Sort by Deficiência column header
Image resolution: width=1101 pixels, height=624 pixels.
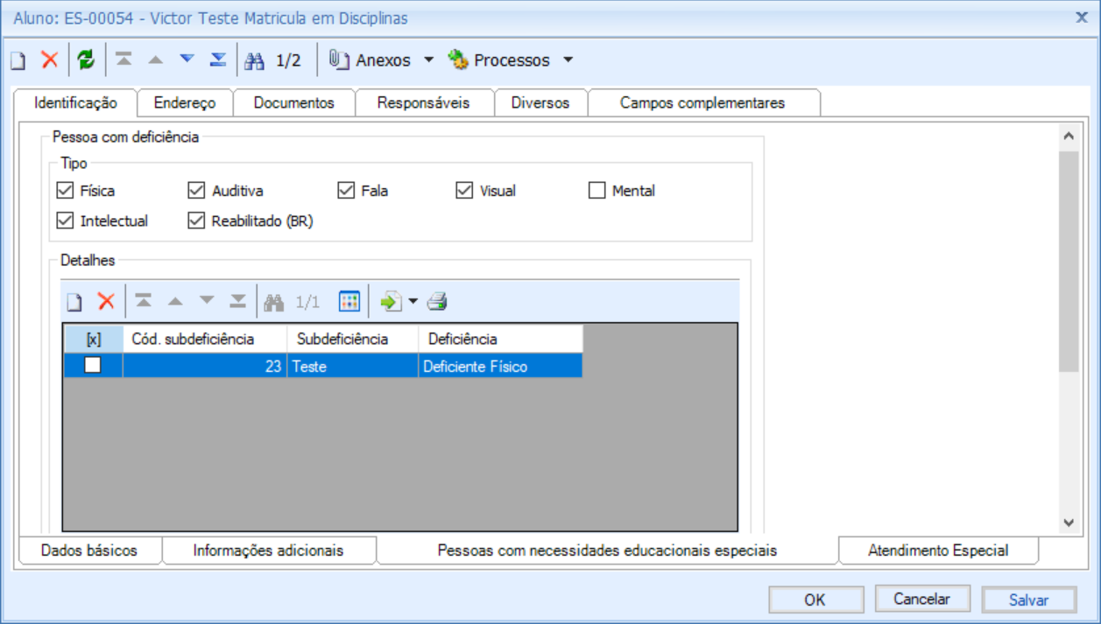[x=500, y=339]
